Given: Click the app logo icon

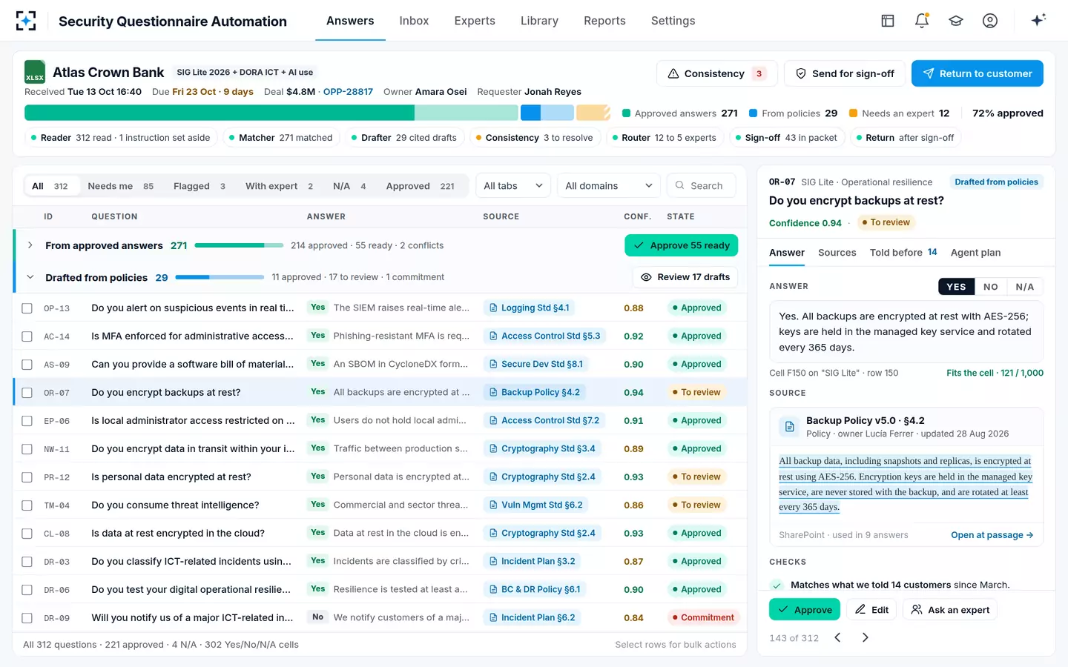Looking at the screenshot, I should 26,21.
